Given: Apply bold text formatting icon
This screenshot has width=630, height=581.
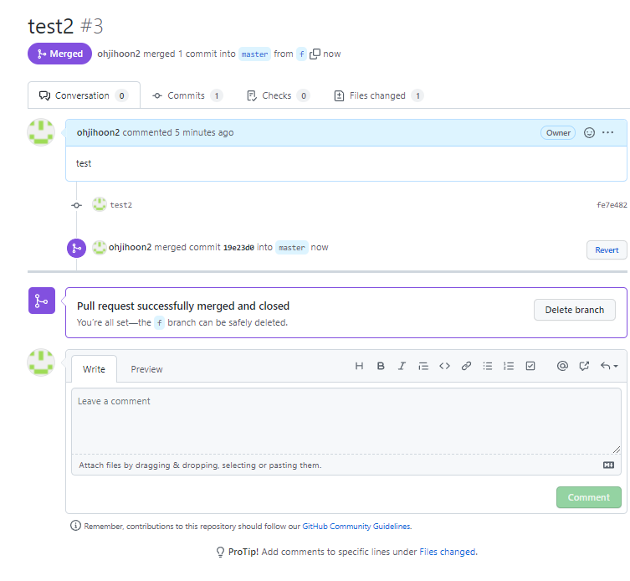Looking at the screenshot, I should [381, 366].
